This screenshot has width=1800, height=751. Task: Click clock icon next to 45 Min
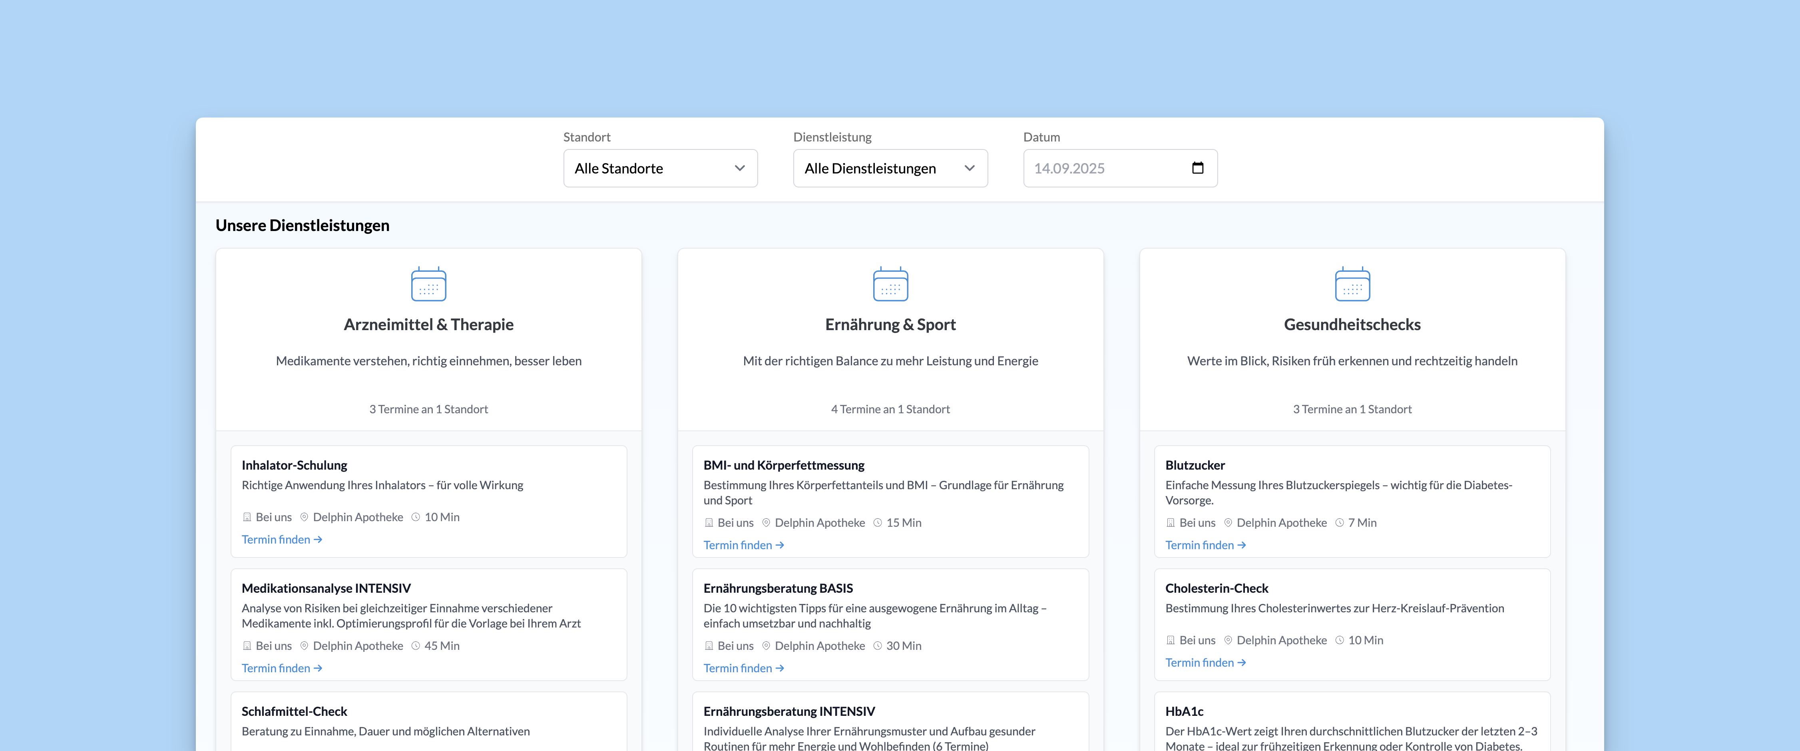click(x=416, y=645)
